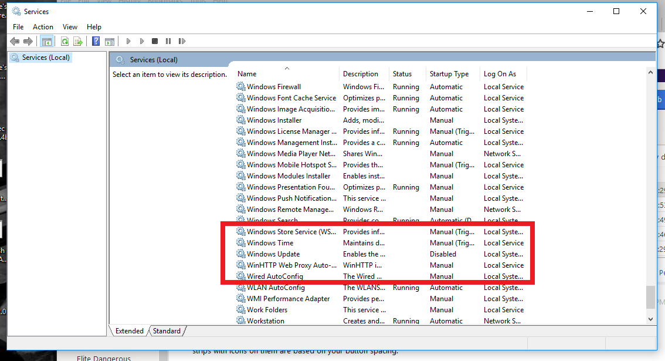
Task: Click the scroll up arrow of services list
Action: pos(650,73)
